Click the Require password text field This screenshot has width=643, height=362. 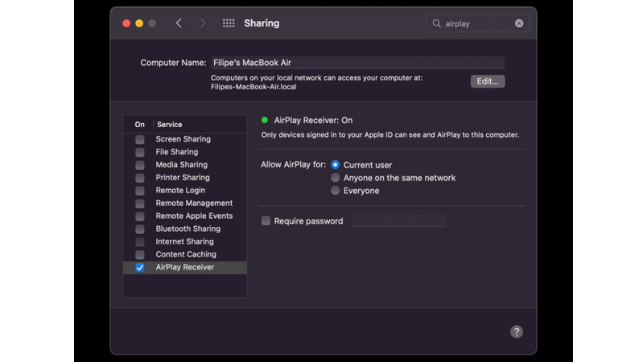point(398,220)
